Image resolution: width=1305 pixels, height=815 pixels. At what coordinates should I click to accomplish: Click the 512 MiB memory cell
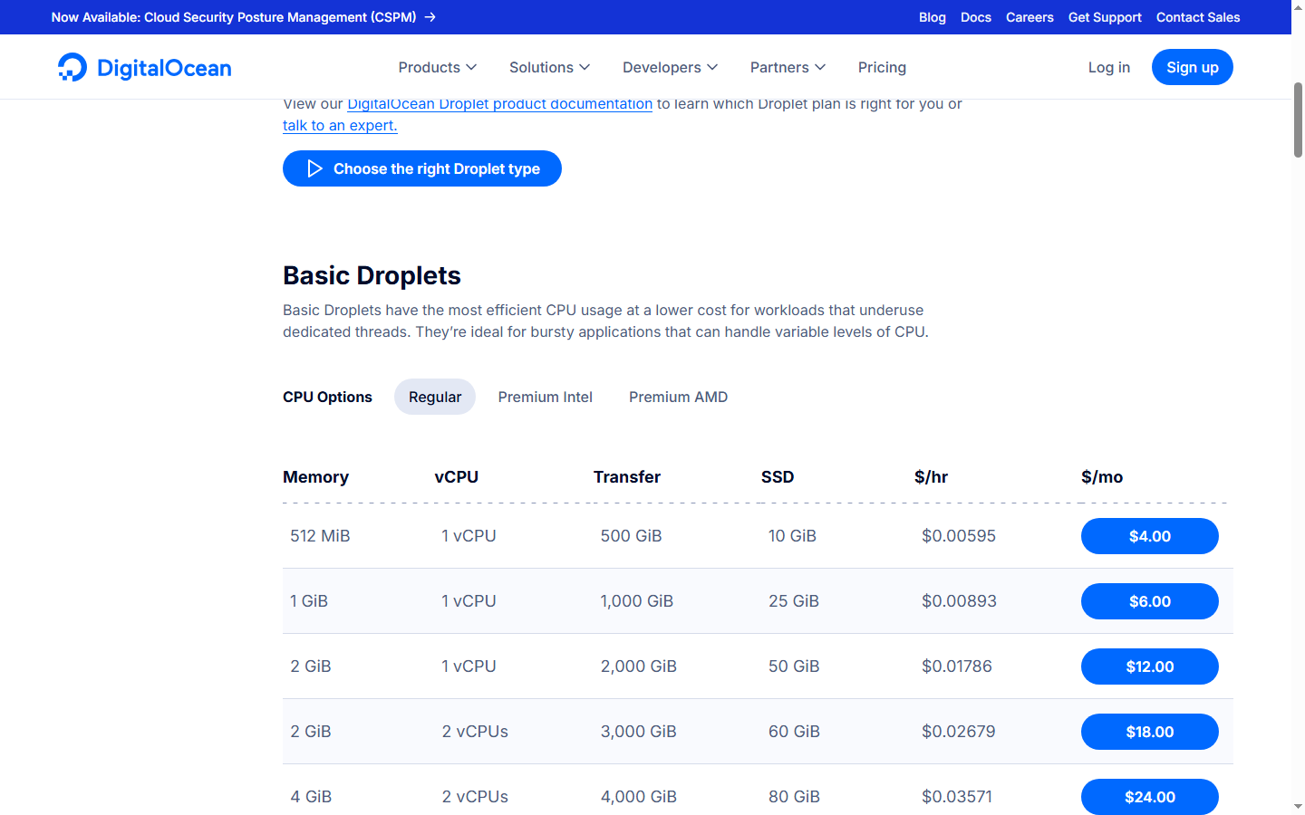pos(320,536)
